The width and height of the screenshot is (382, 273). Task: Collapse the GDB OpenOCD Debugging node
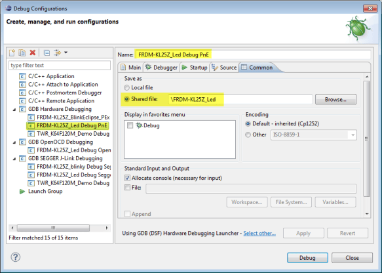14,142
